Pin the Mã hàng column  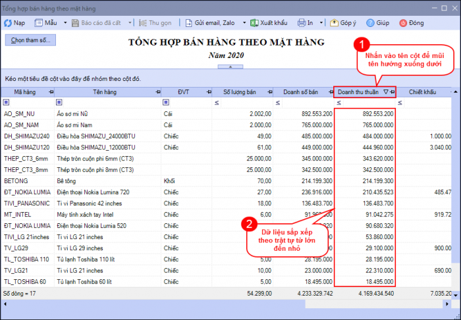[51, 92]
